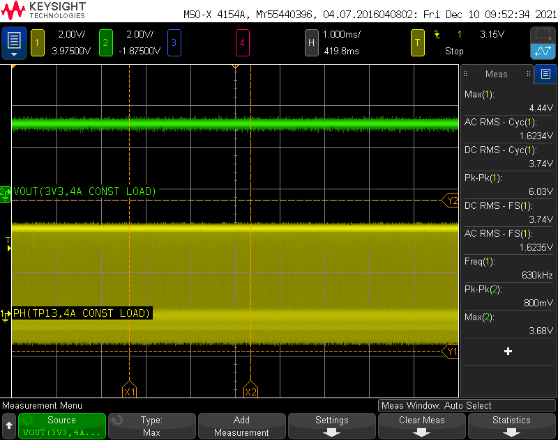Click the trigger level 3.15V value
Image resolution: width=558 pixels, height=440 pixels.
(x=492, y=34)
